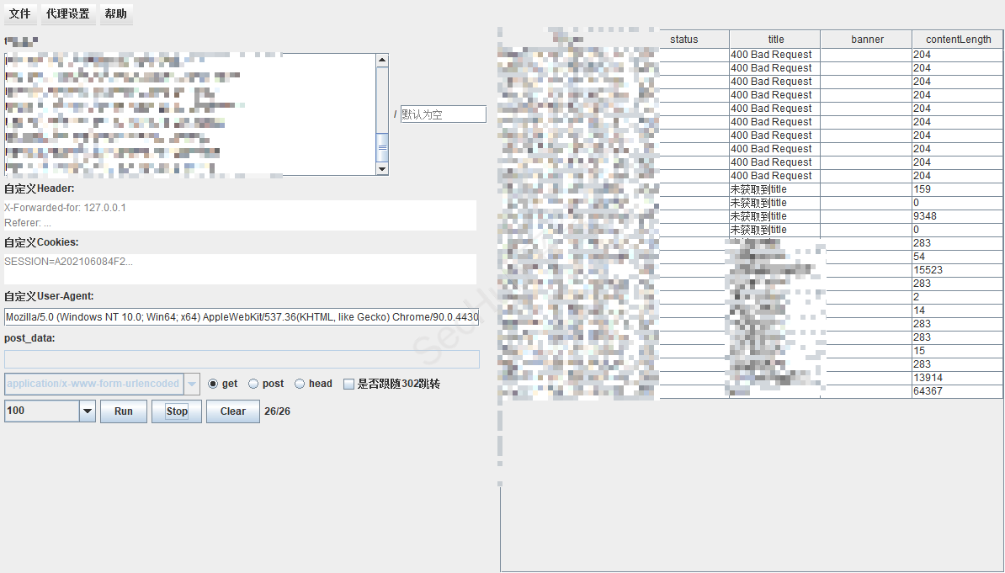1005x573 pixels.
Task: Focus the custom User-Agent text field
Action: point(242,317)
